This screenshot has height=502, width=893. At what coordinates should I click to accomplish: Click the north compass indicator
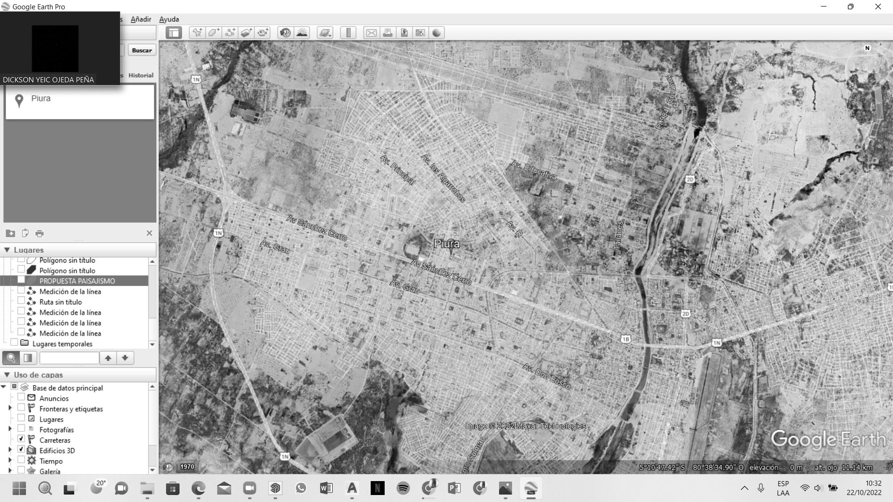point(867,48)
